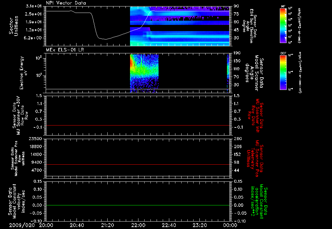Select the red 'MU Scanner Int Raw Data' axis title
The image size is (332, 229).
255,115
